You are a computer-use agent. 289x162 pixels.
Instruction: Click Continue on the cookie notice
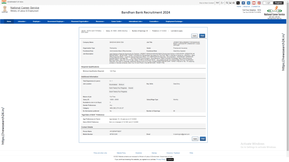pos(170,159)
